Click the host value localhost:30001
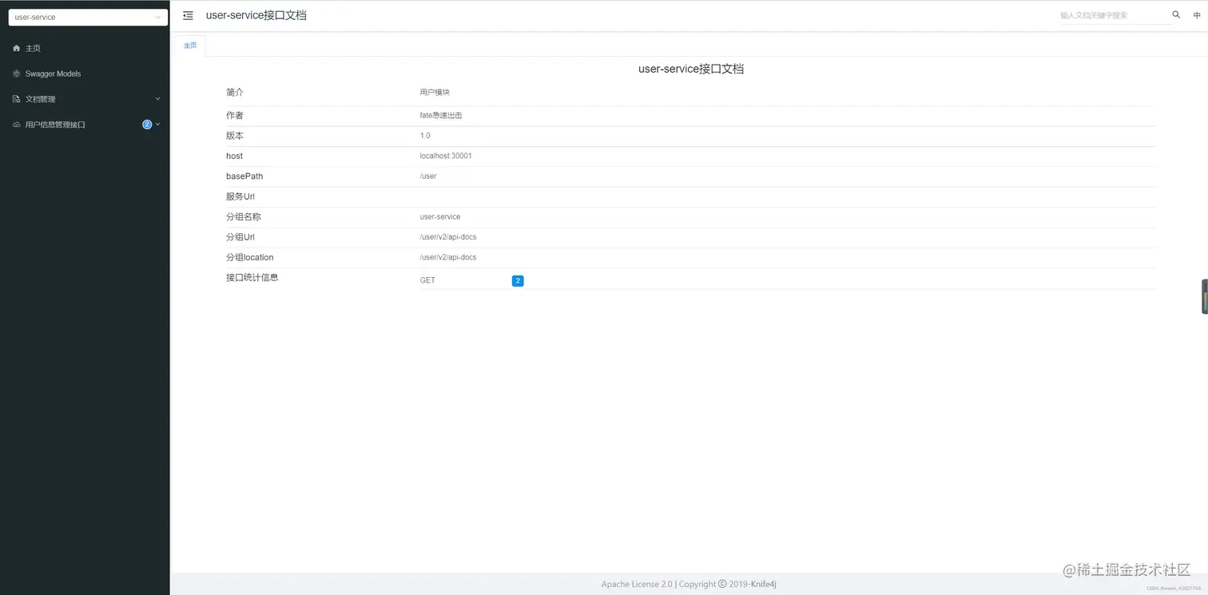The width and height of the screenshot is (1208, 595). coord(446,156)
